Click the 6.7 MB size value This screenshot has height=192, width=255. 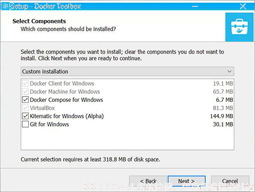coord(224,100)
